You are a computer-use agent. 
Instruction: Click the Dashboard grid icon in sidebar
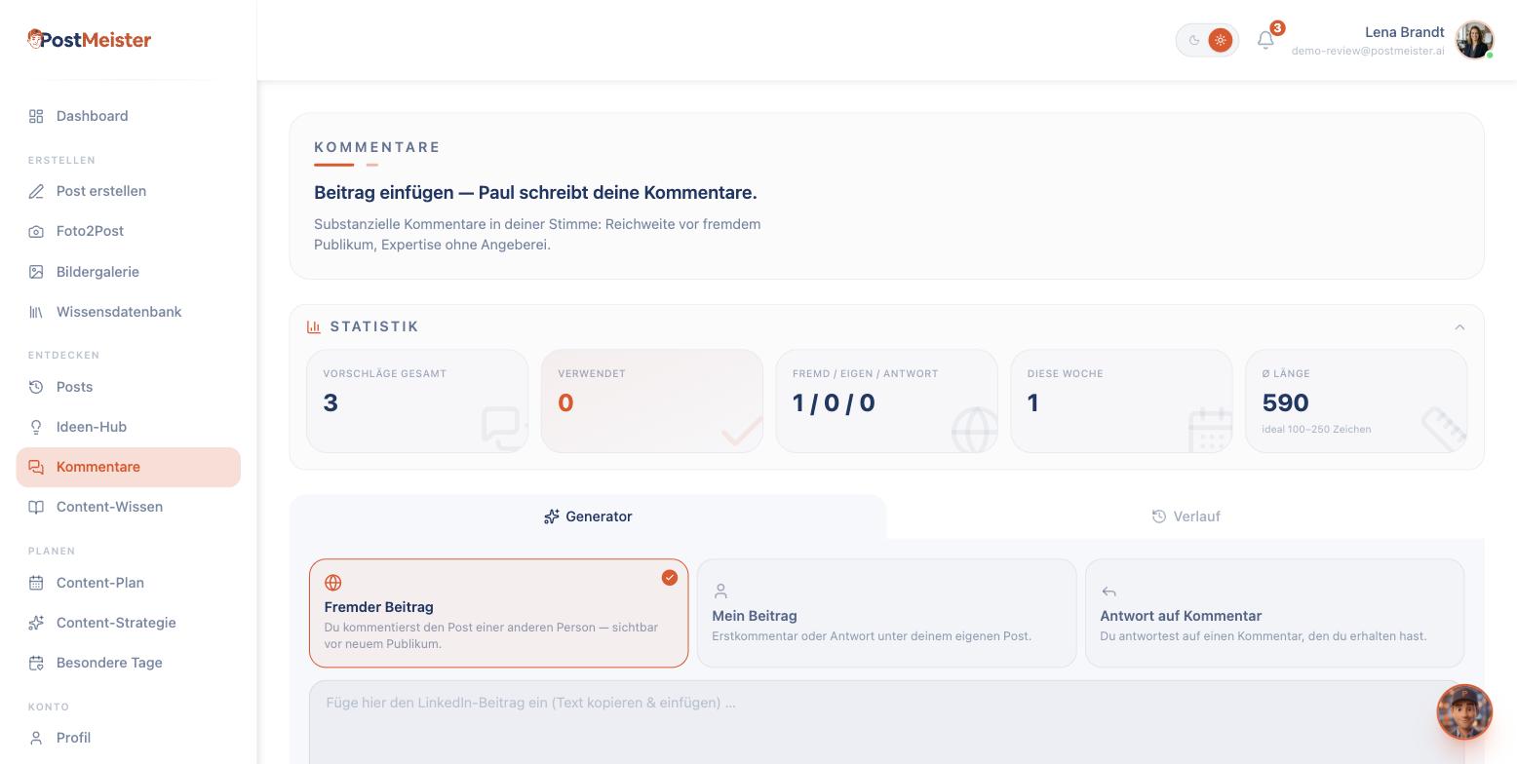click(x=36, y=116)
